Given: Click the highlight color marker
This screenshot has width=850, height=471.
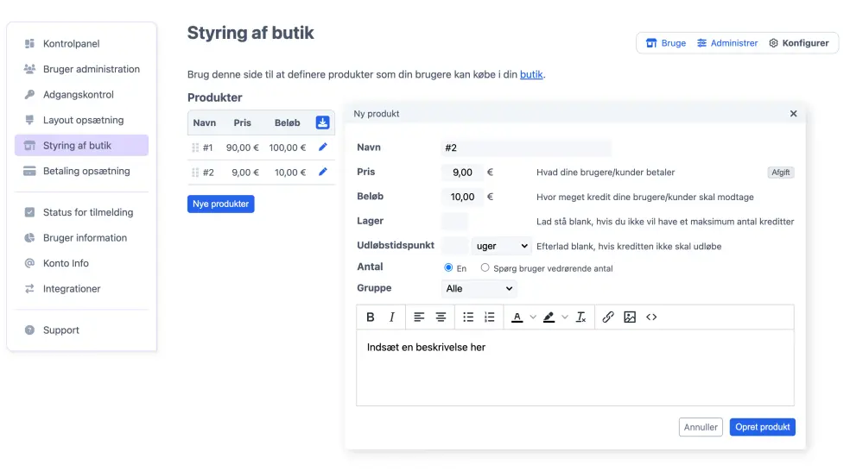Looking at the screenshot, I should pos(549,317).
